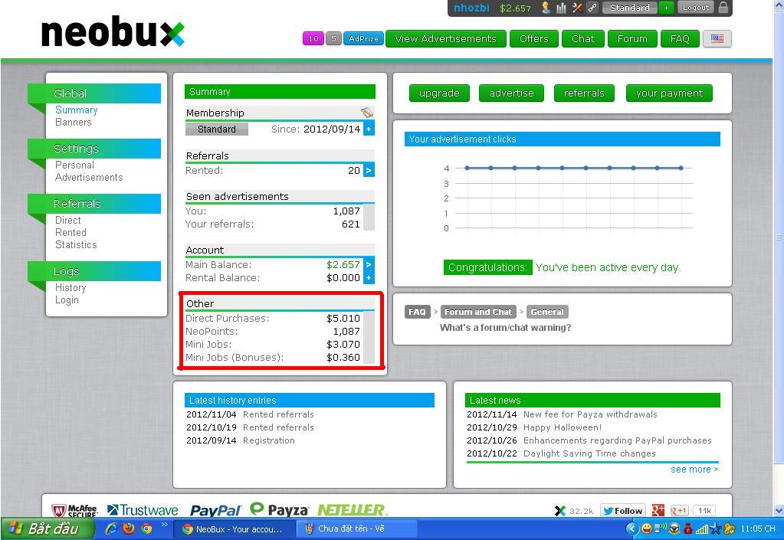Click blue plus next to Membership since date
Image resolution: width=784 pixels, height=540 pixels.
pyautogui.click(x=369, y=129)
